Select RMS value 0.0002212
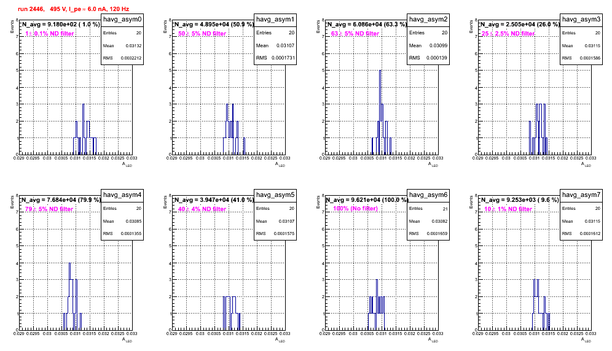 [131, 58]
